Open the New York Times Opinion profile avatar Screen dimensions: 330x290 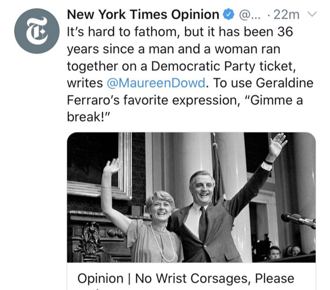(37, 31)
